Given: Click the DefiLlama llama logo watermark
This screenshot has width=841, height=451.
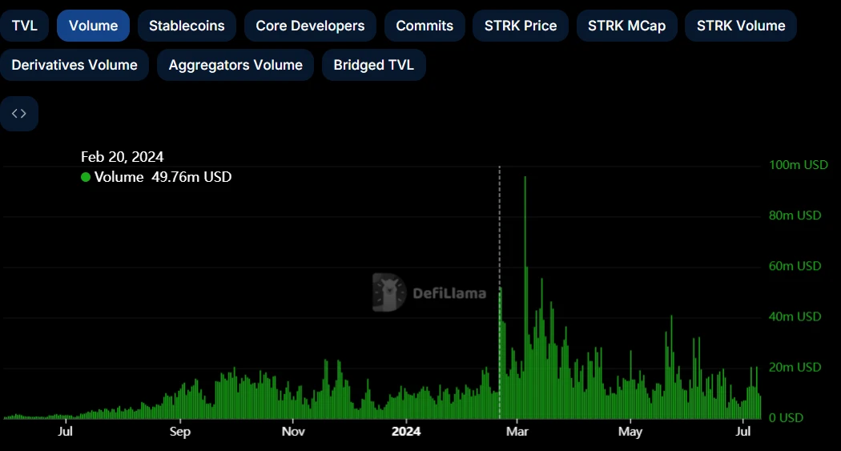Looking at the screenshot, I should tap(389, 292).
